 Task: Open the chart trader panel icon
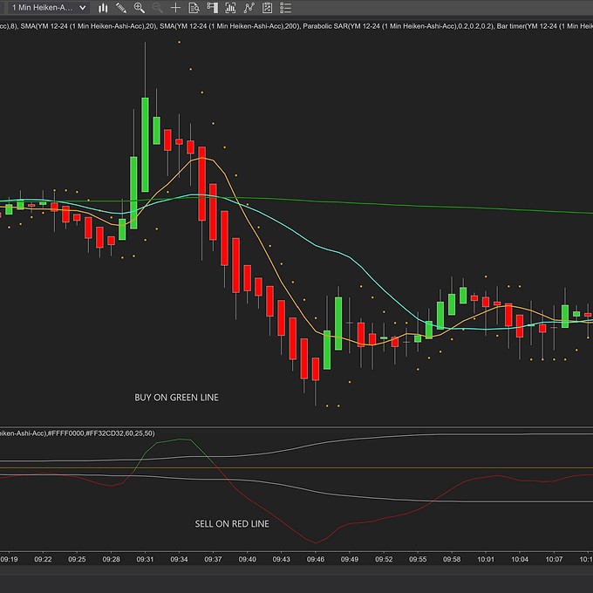[213, 8]
